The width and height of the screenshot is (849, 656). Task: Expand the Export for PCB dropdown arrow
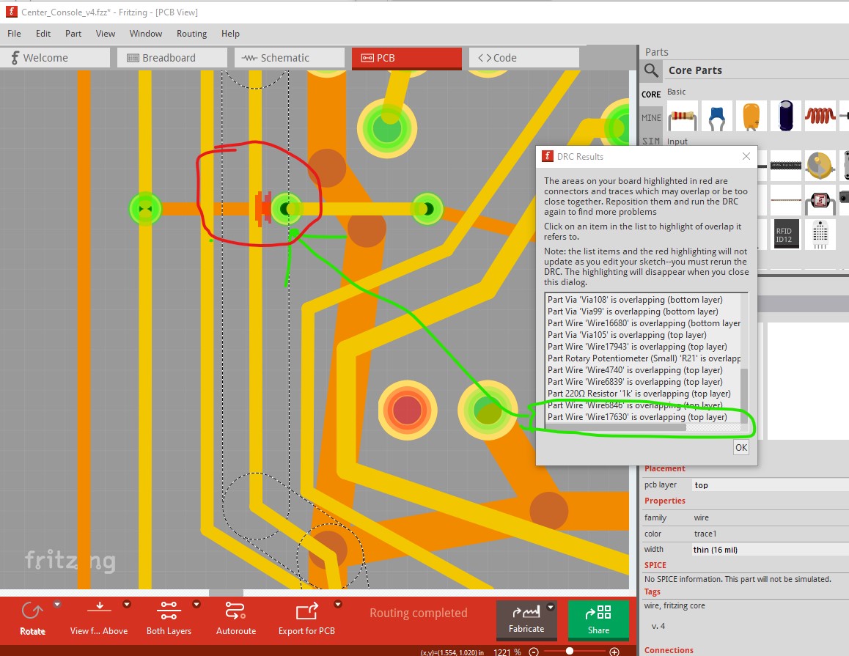tap(338, 605)
